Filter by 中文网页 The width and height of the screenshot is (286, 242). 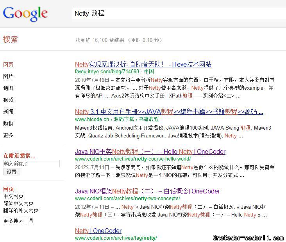(x=13, y=196)
